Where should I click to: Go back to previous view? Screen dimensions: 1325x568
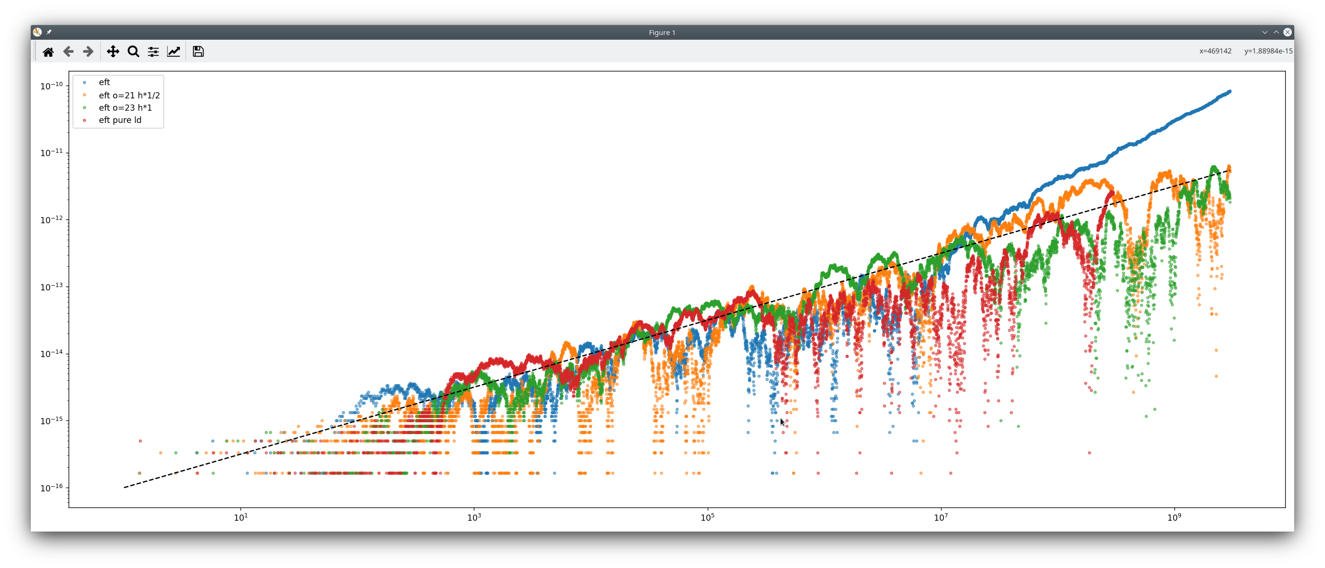(69, 52)
